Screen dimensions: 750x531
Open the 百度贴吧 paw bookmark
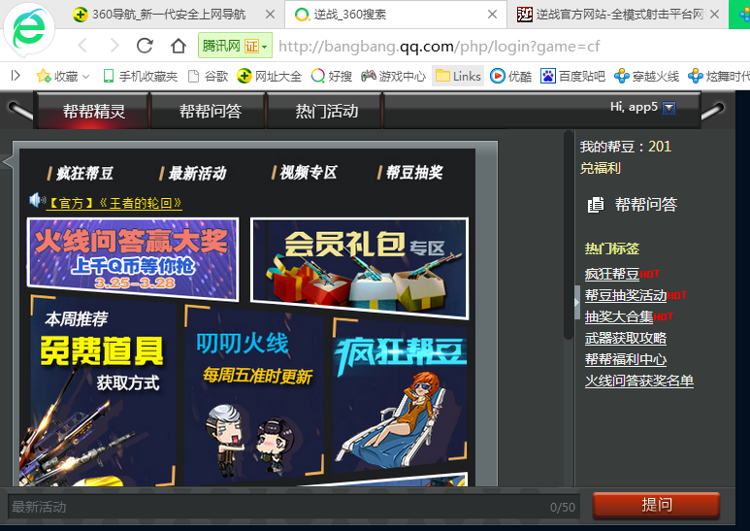[x=572, y=76]
